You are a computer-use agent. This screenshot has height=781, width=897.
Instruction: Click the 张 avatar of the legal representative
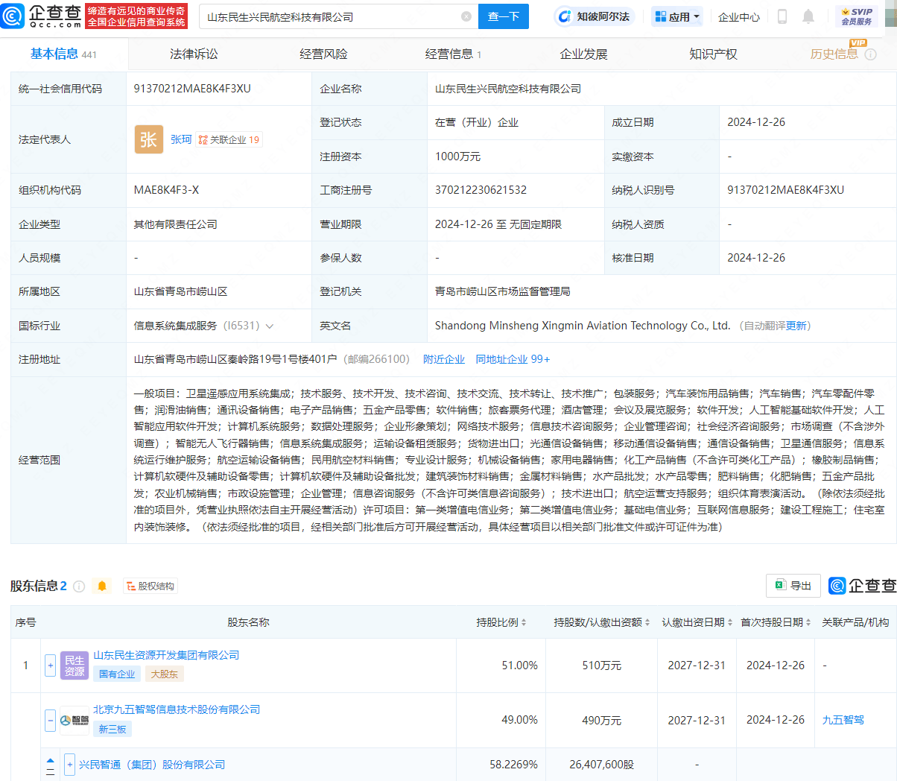coord(148,139)
